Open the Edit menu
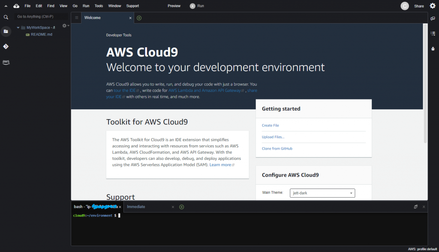Viewport: 439px width, 252px height. click(39, 6)
